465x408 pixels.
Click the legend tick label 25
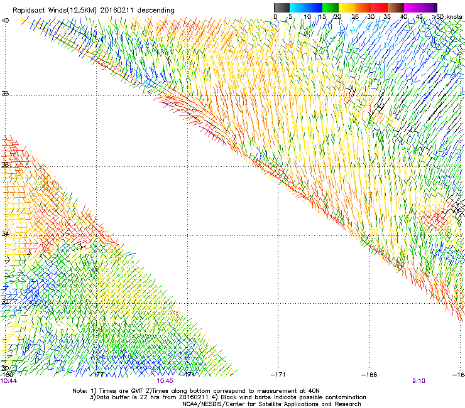point(355,17)
